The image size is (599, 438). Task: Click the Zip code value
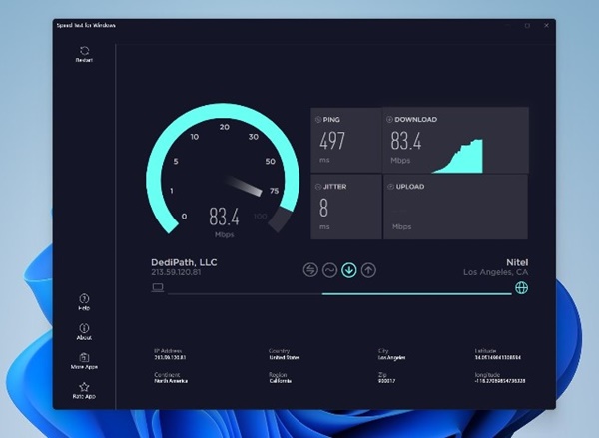click(386, 381)
